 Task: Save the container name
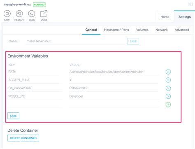coord(133,42)
